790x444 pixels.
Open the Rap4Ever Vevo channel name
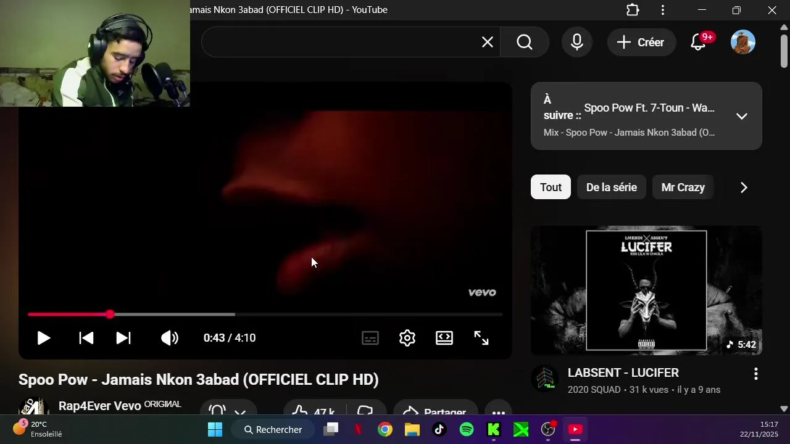(x=100, y=406)
